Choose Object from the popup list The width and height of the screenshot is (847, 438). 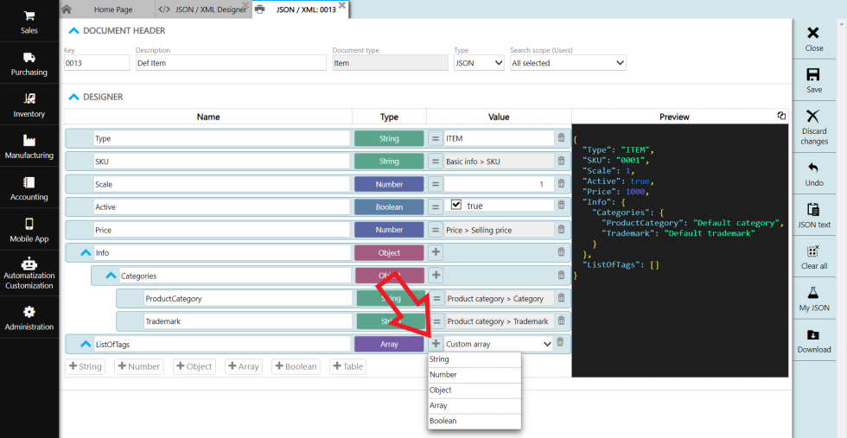474,390
